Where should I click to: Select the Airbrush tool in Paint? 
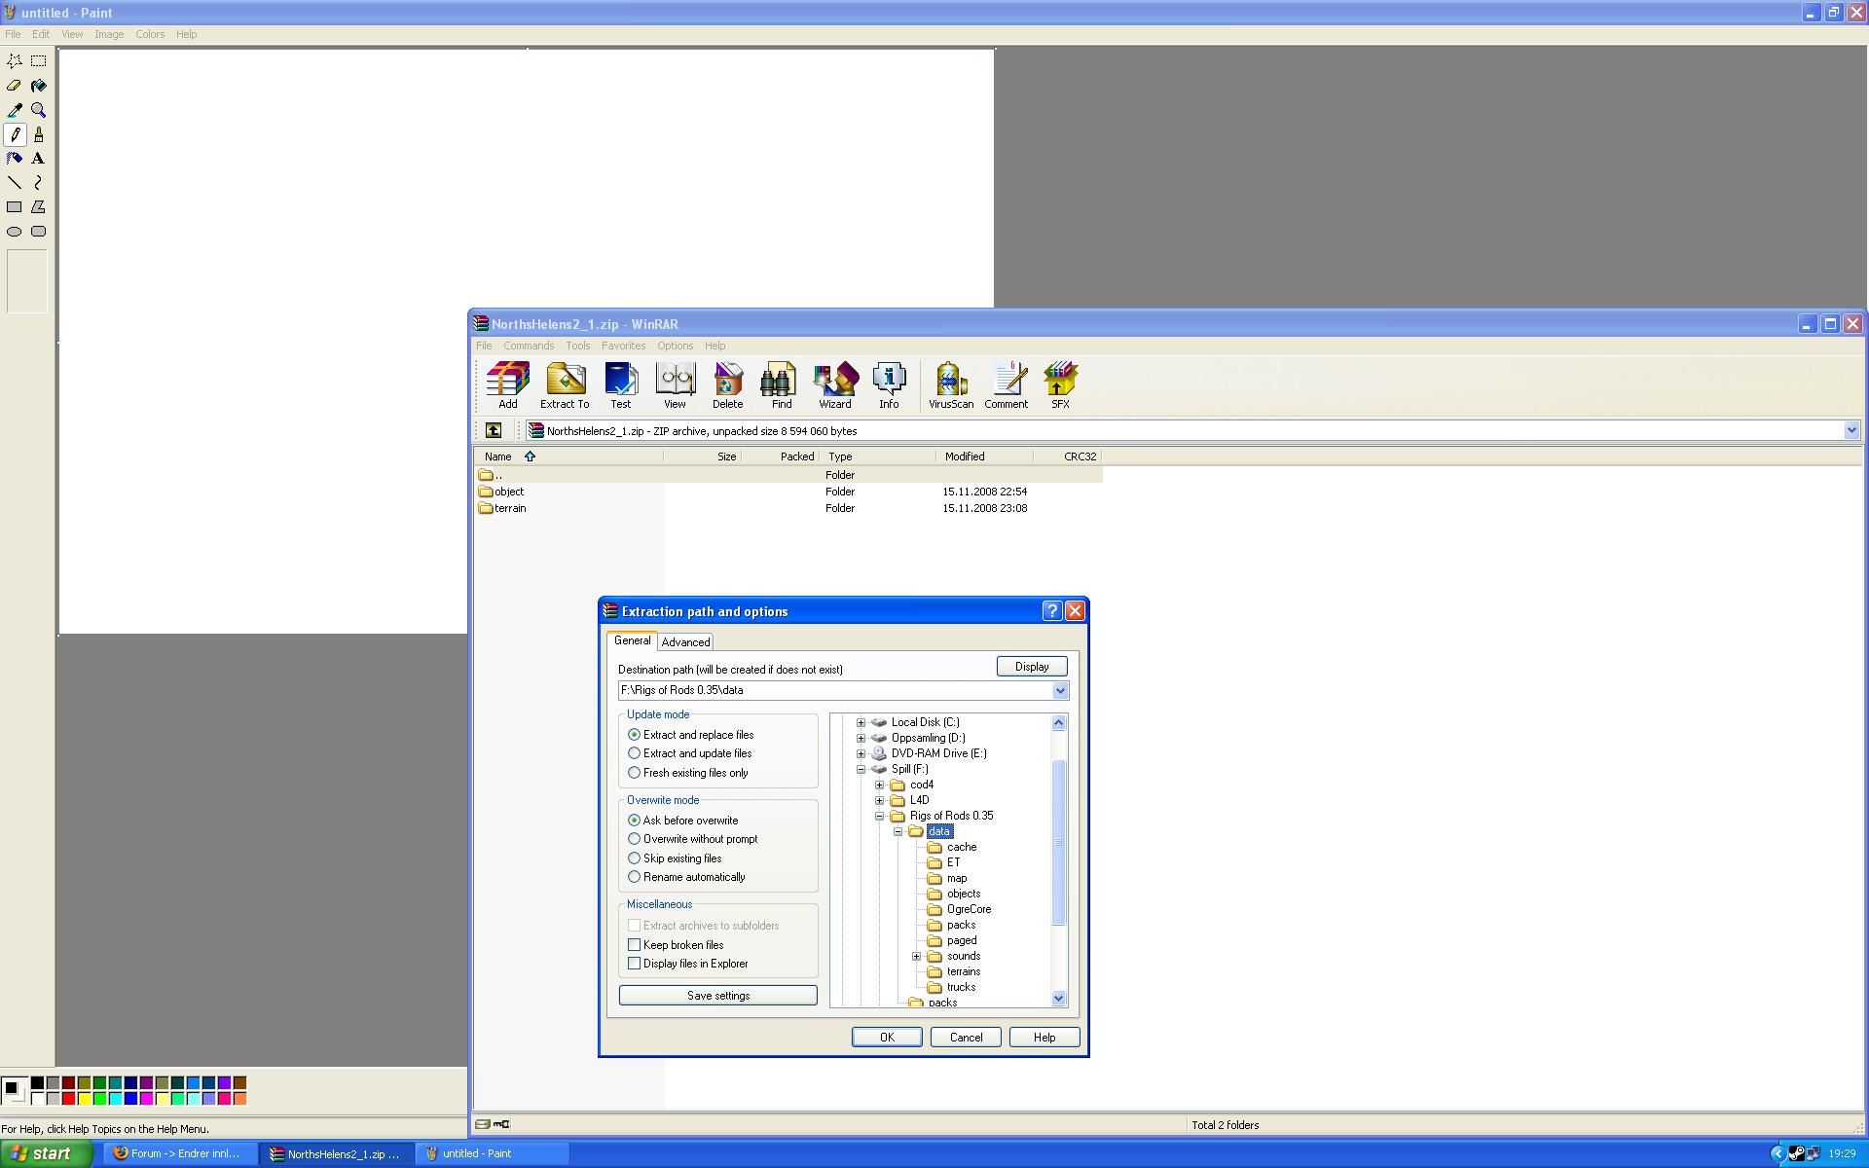(x=15, y=159)
